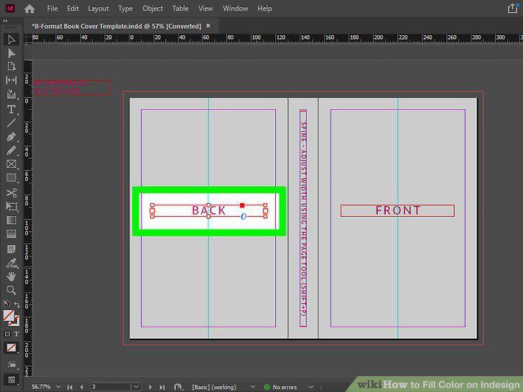The height and width of the screenshot is (392, 523).
Task: Open the Window menu
Action: point(235,9)
